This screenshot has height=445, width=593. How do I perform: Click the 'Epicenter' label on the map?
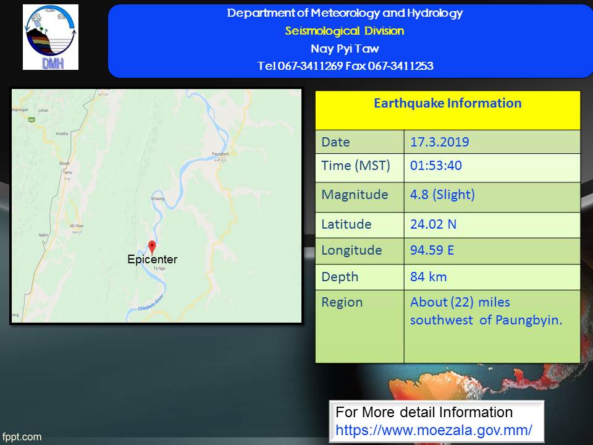[153, 259]
